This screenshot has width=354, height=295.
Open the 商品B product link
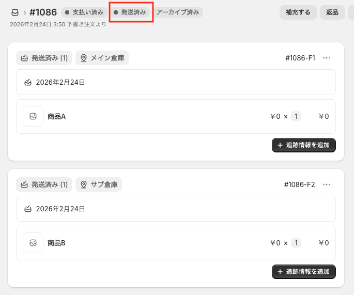[56, 243]
